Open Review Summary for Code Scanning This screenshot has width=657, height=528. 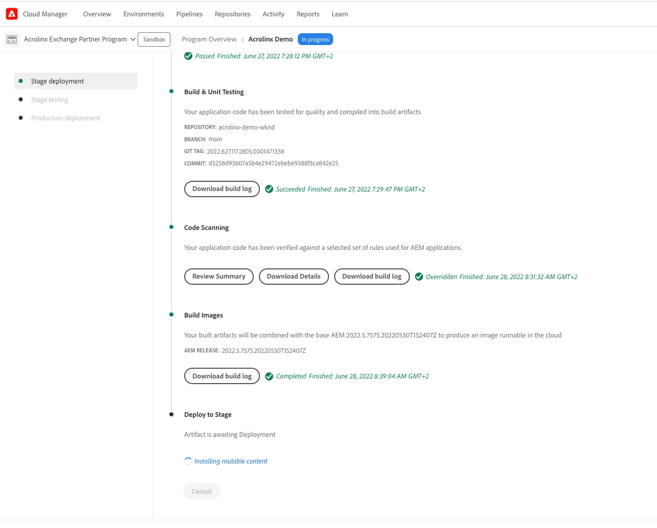(x=219, y=277)
